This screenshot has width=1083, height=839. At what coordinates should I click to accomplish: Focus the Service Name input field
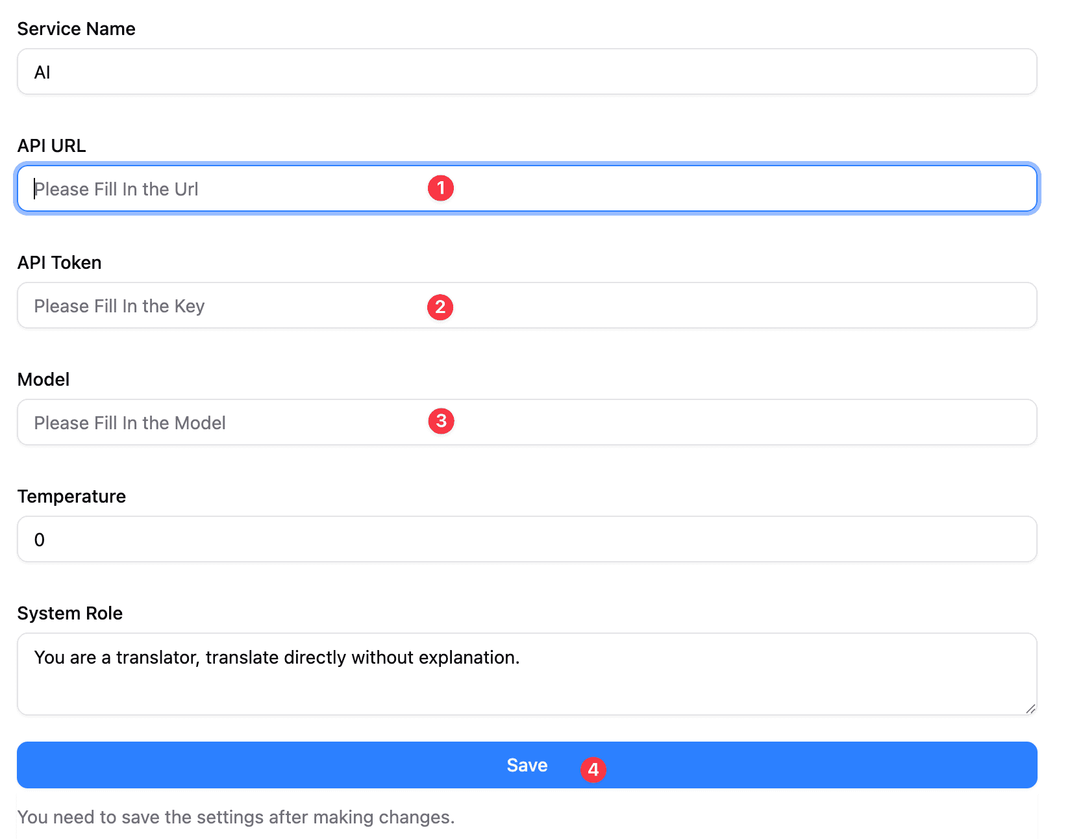point(526,72)
